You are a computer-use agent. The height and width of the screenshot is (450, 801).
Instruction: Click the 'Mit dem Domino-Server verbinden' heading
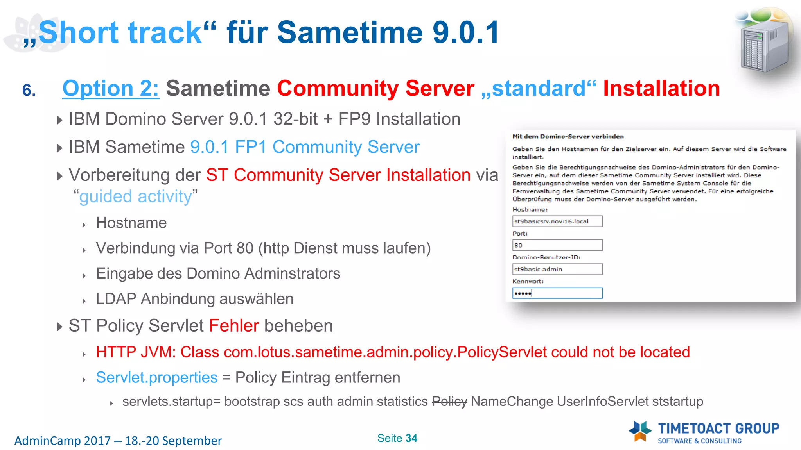pos(568,136)
